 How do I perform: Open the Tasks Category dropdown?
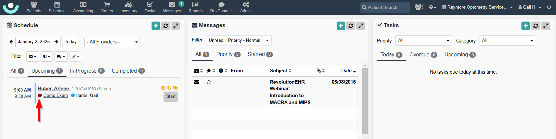[507, 40]
